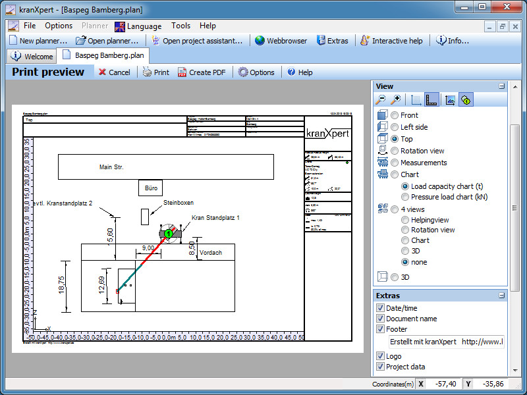Image resolution: width=527 pixels, height=395 pixels.
Task: Click Open project assistant button
Action: point(196,41)
